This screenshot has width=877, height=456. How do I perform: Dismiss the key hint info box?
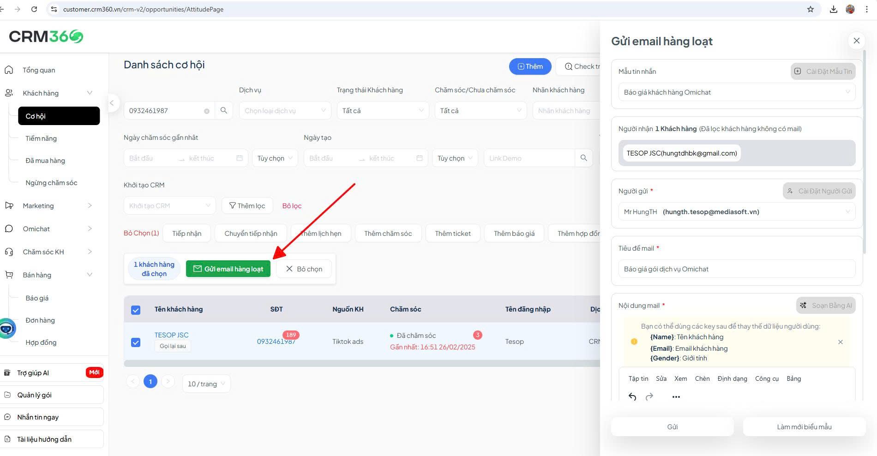(840, 342)
